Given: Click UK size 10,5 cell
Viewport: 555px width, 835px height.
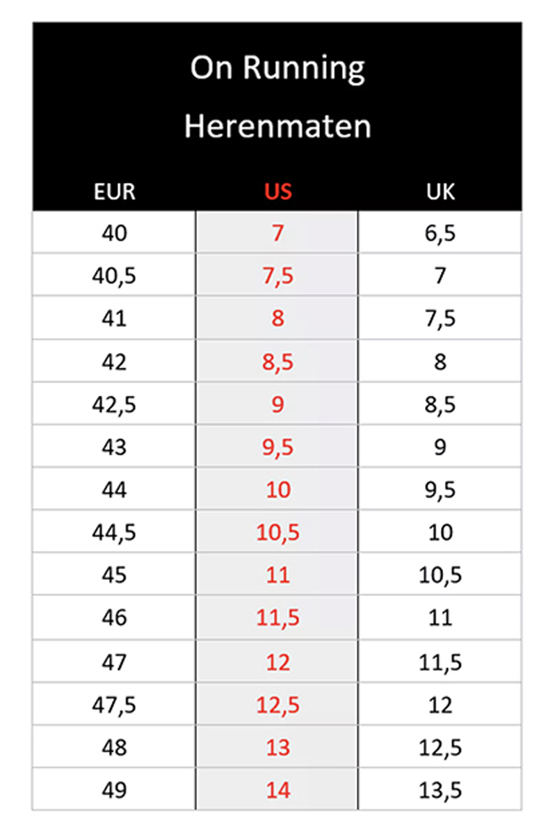Looking at the screenshot, I should point(440,575).
